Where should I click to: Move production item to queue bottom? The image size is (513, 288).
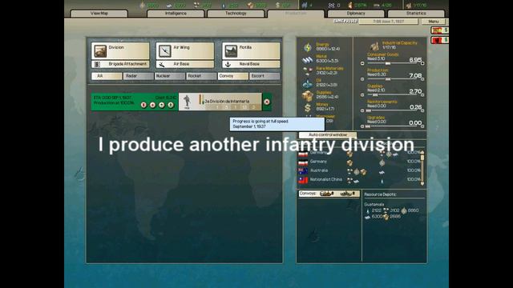143,105
